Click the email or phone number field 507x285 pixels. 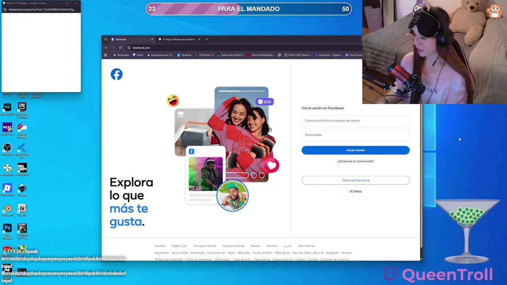(x=355, y=121)
